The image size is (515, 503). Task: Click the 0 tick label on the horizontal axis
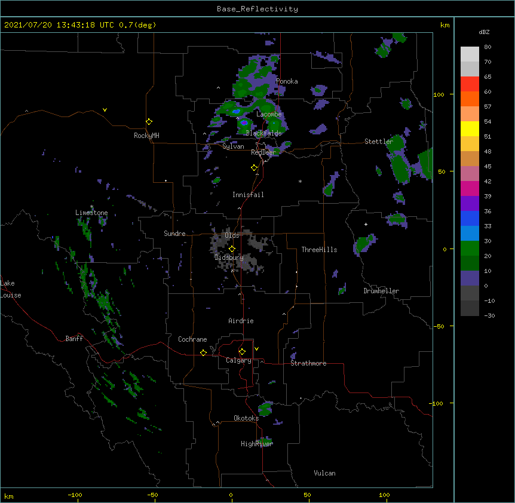(x=231, y=495)
